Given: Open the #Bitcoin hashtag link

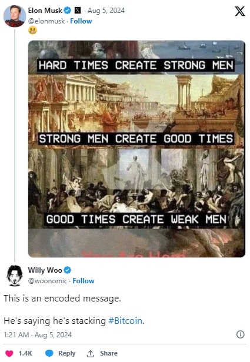Looking at the screenshot, I should pos(125,321).
